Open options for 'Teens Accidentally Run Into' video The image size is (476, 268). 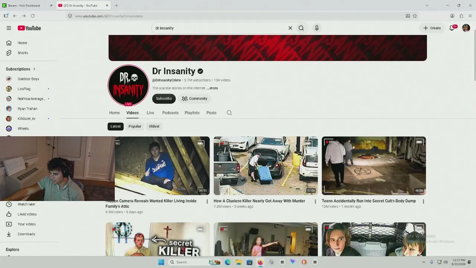pyautogui.click(x=423, y=201)
